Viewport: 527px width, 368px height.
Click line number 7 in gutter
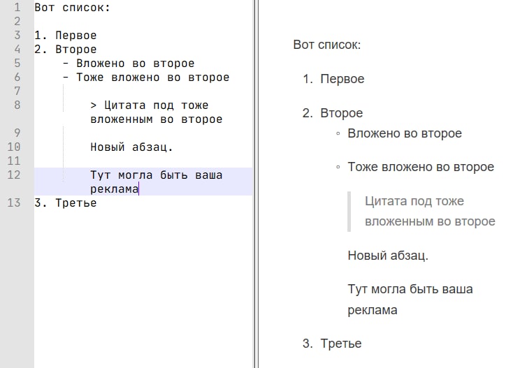click(x=17, y=91)
